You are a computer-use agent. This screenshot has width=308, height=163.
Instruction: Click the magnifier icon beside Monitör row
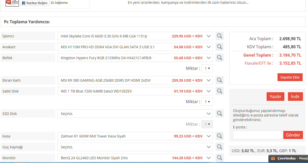(220, 158)
